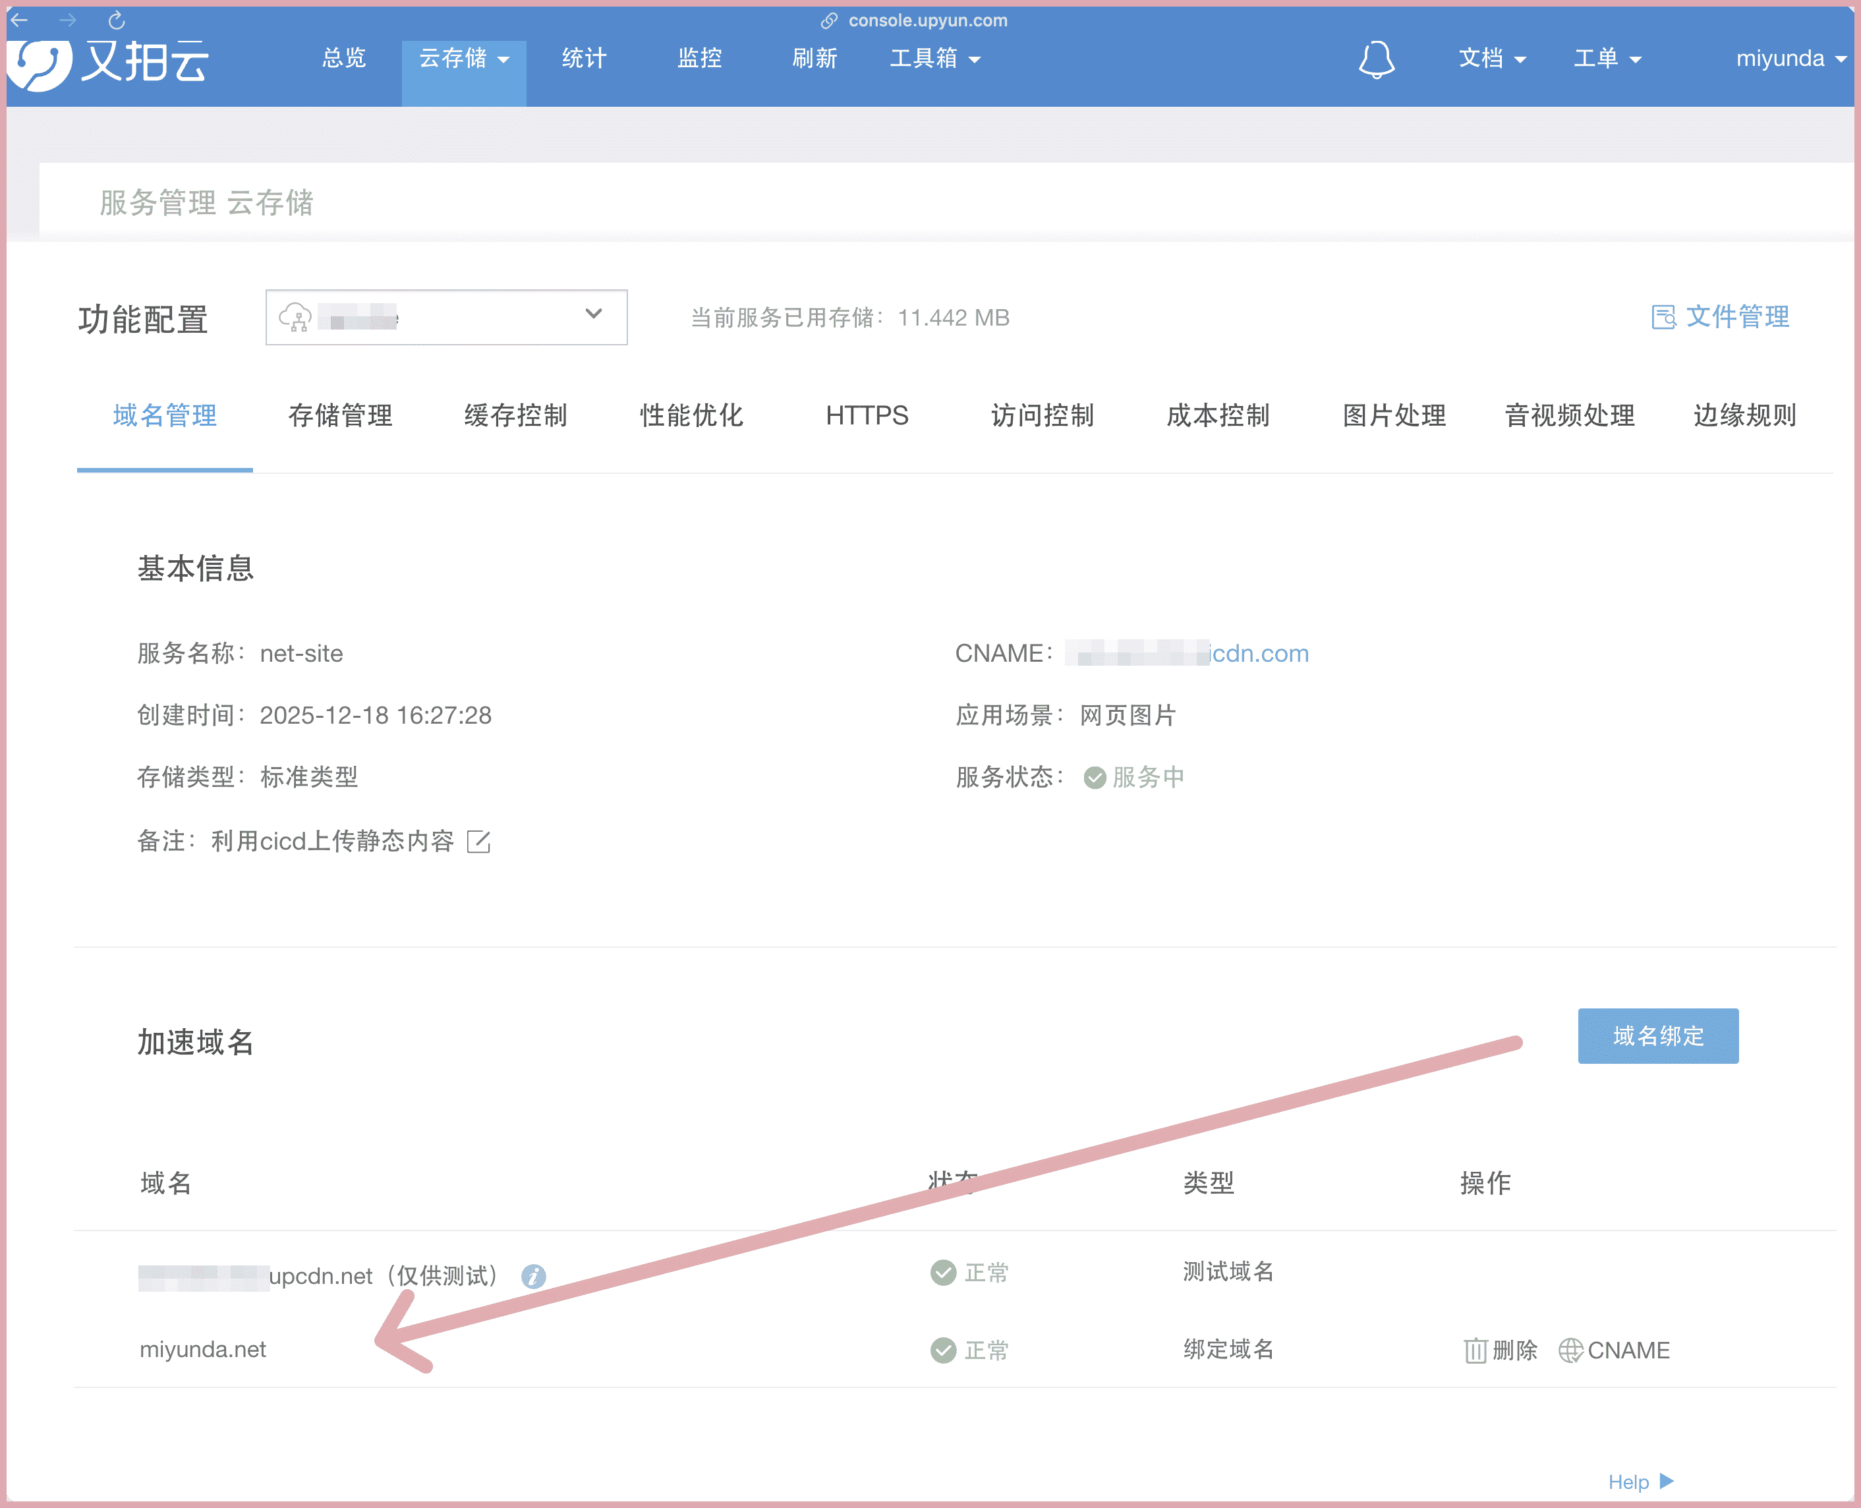Switch to the 缓存控制 tab

(516, 415)
